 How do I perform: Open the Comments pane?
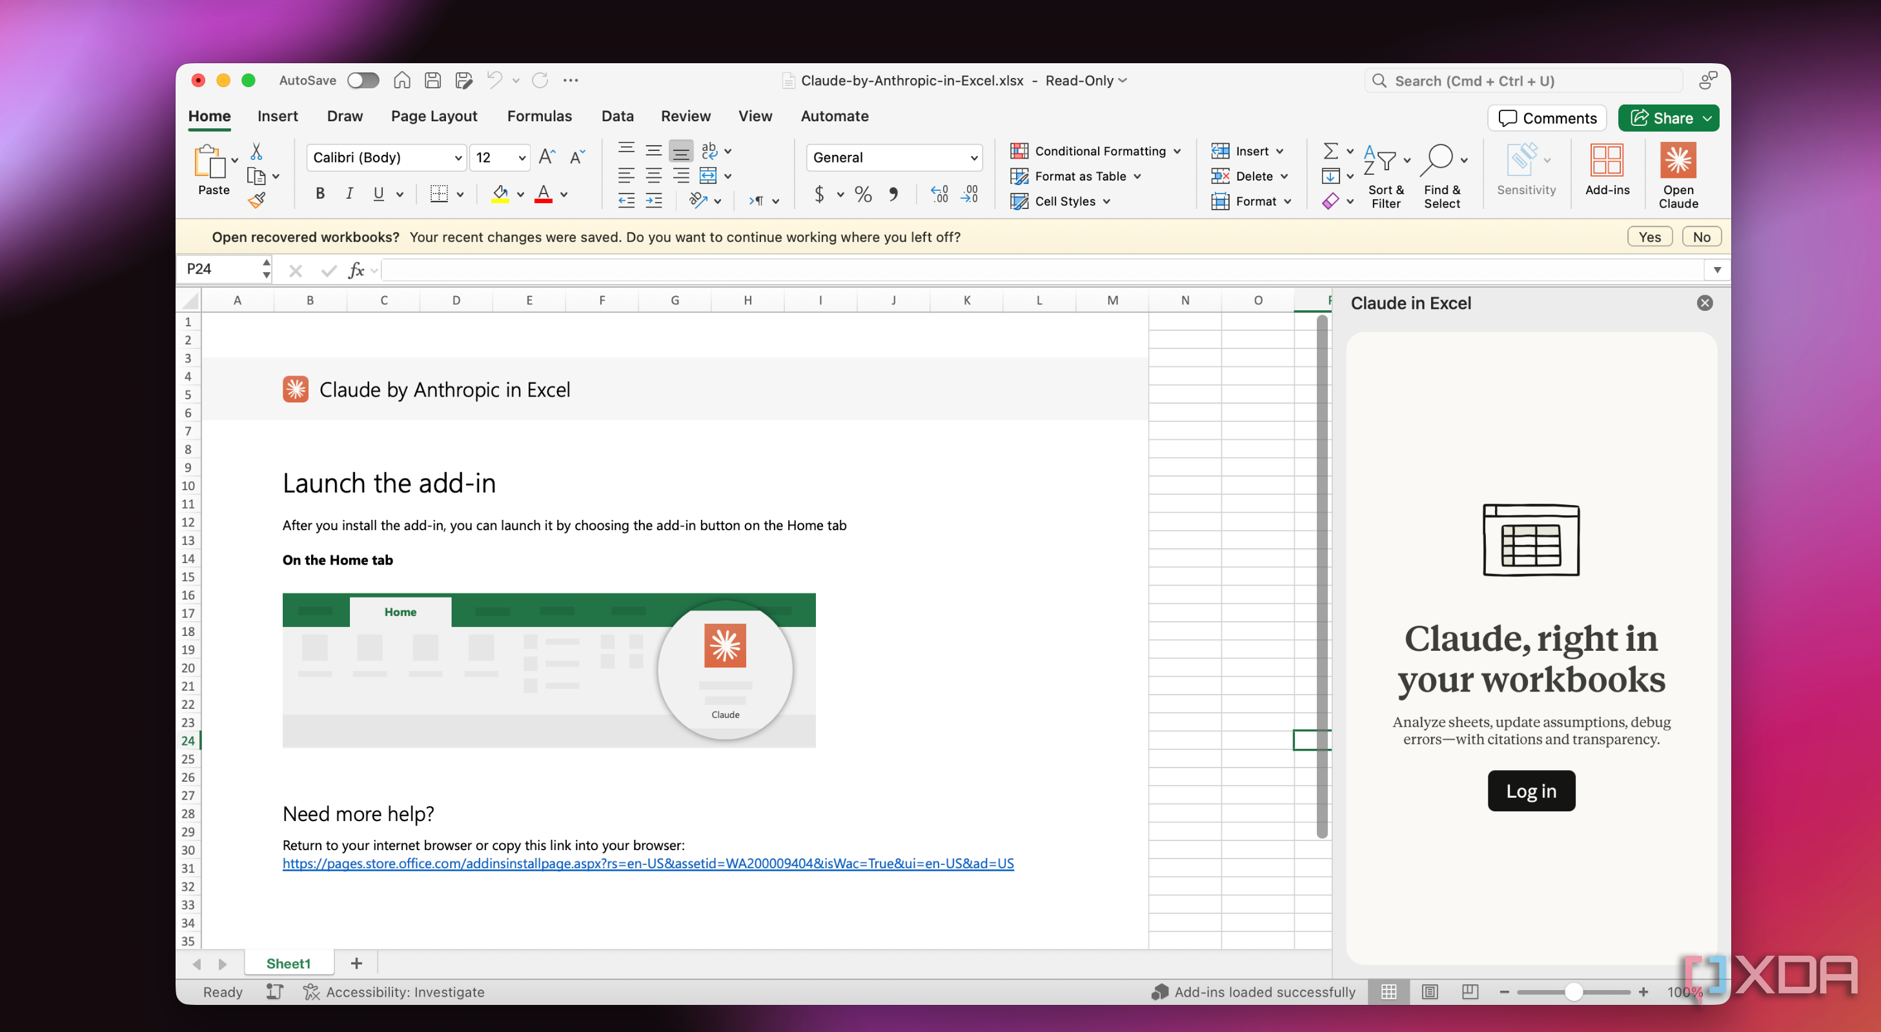[1547, 118]
